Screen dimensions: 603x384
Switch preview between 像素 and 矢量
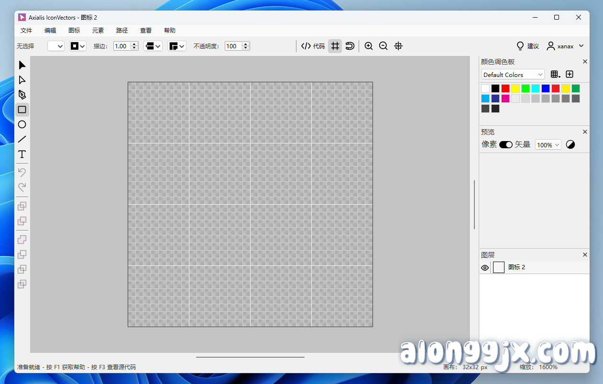point(505,144)
